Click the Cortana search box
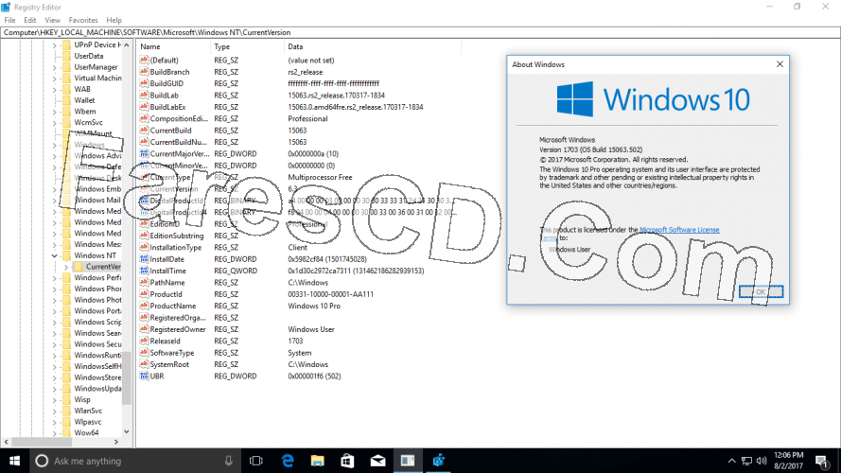 (x=134, y=461)
